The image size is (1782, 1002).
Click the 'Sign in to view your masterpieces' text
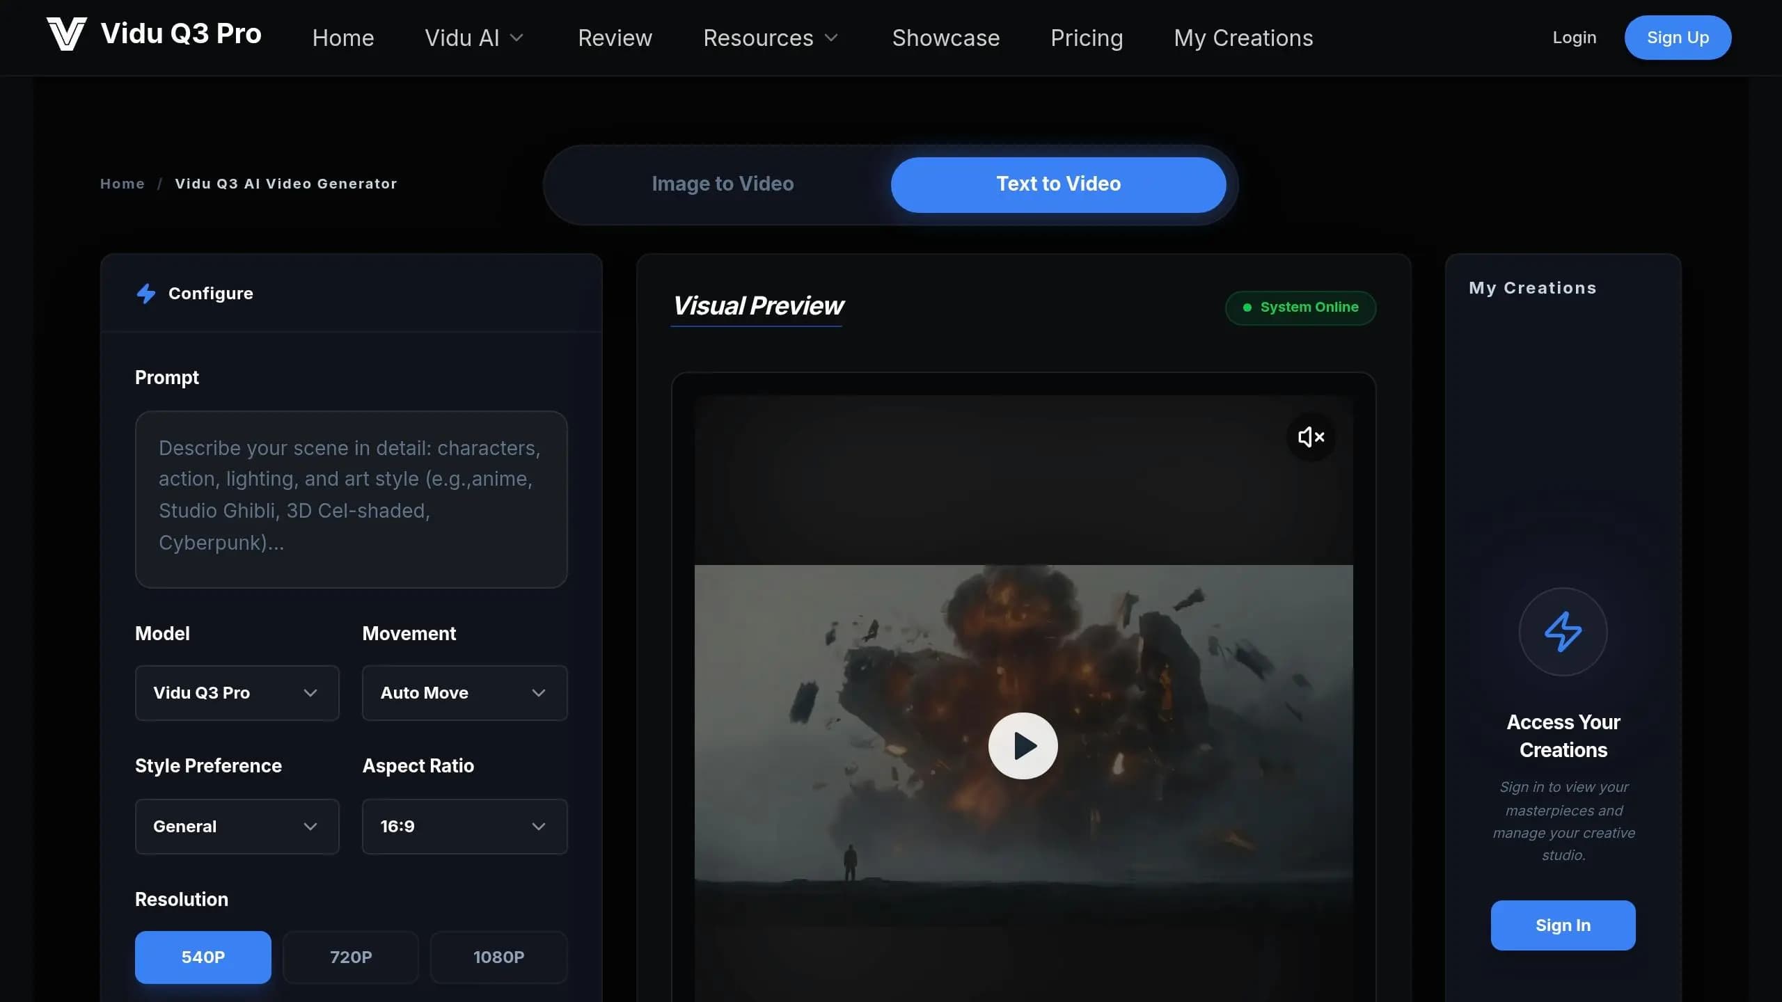click(1563, 821)
